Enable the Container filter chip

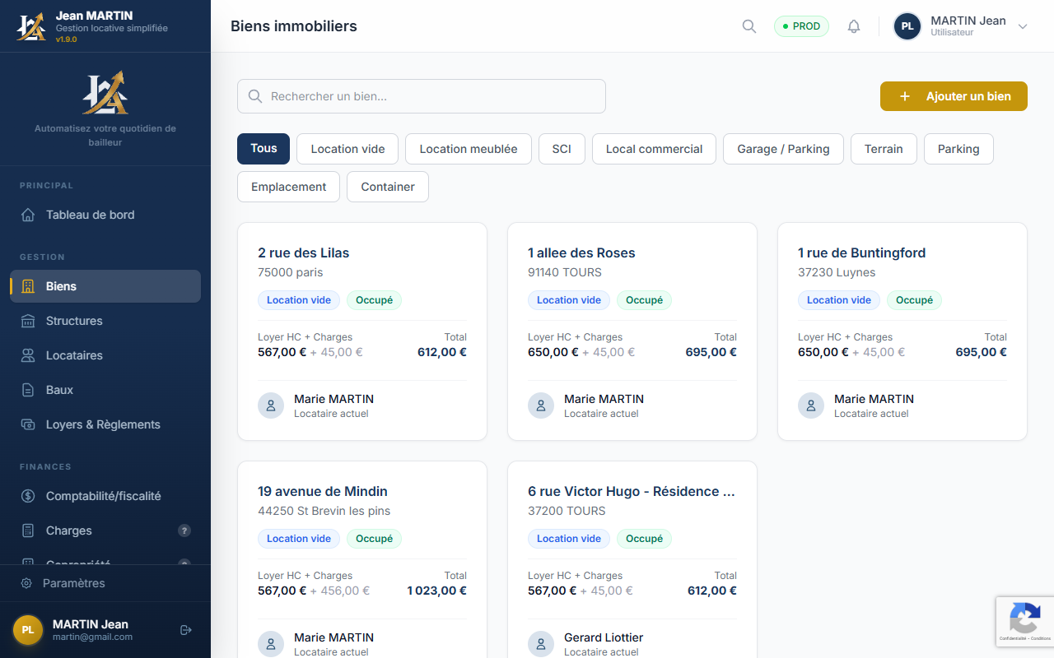click(x=387, y=187)
